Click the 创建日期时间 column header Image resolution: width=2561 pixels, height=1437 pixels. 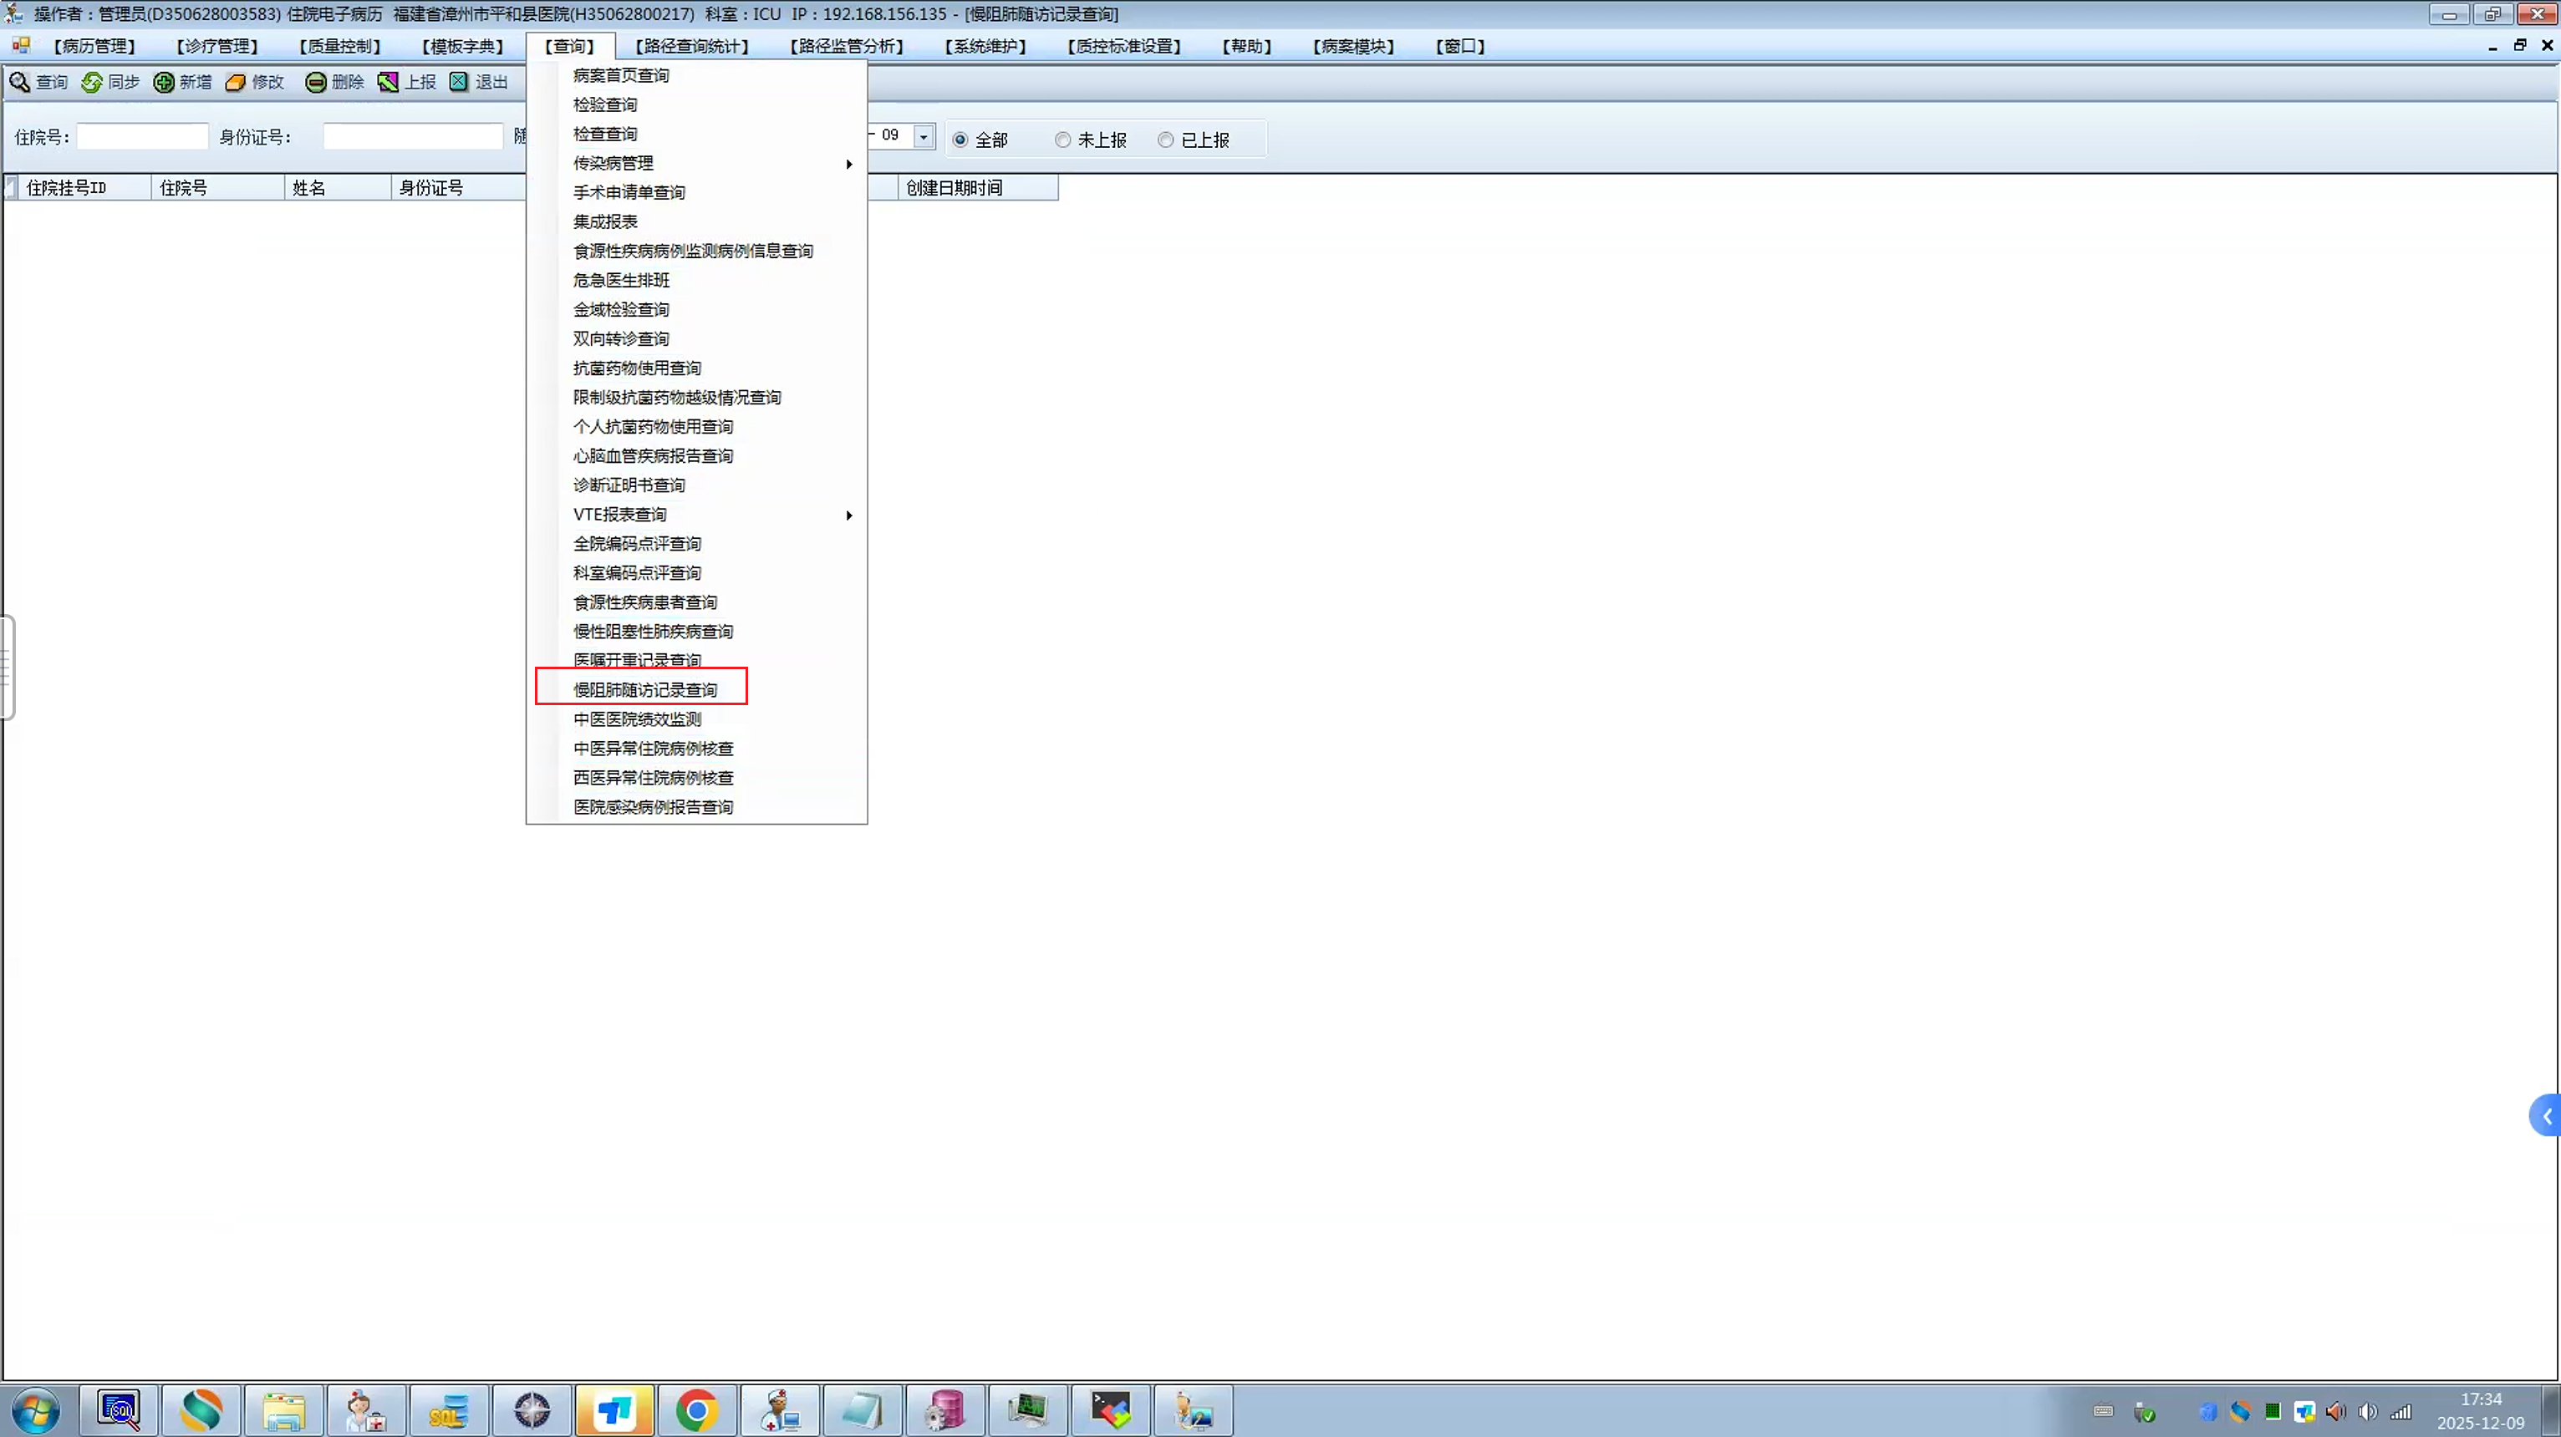tap(955, 188)
